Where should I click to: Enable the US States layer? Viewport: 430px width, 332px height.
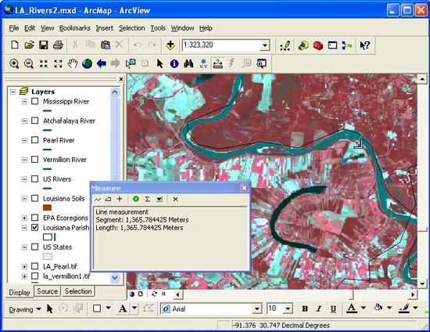click(x=35, y=247)
